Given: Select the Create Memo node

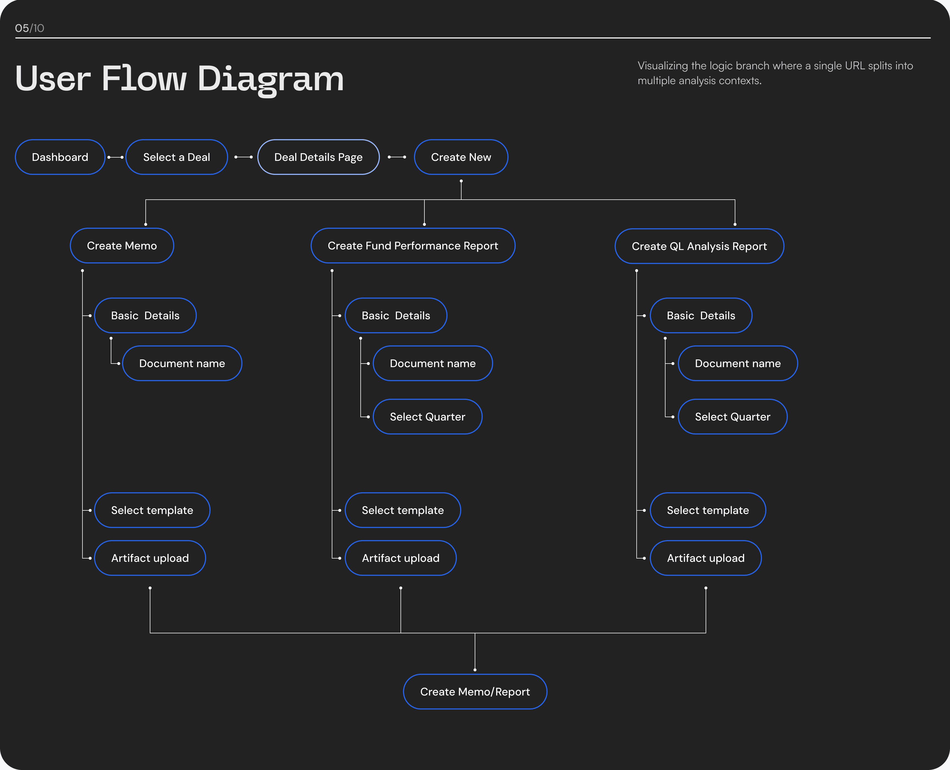Looking at the screenshot, I should (x=122, y=246).
